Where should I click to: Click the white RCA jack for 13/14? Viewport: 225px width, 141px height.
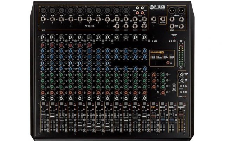click(137, 8)
